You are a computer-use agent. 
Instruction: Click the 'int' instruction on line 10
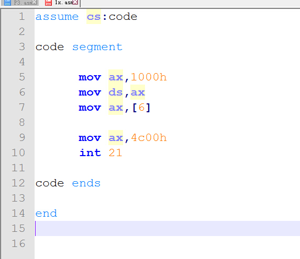coord(90,152)
